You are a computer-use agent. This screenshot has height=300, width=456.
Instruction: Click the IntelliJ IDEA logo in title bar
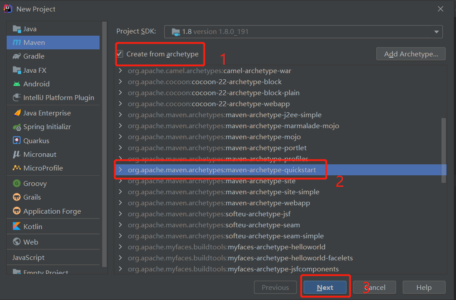coord(7,9)
